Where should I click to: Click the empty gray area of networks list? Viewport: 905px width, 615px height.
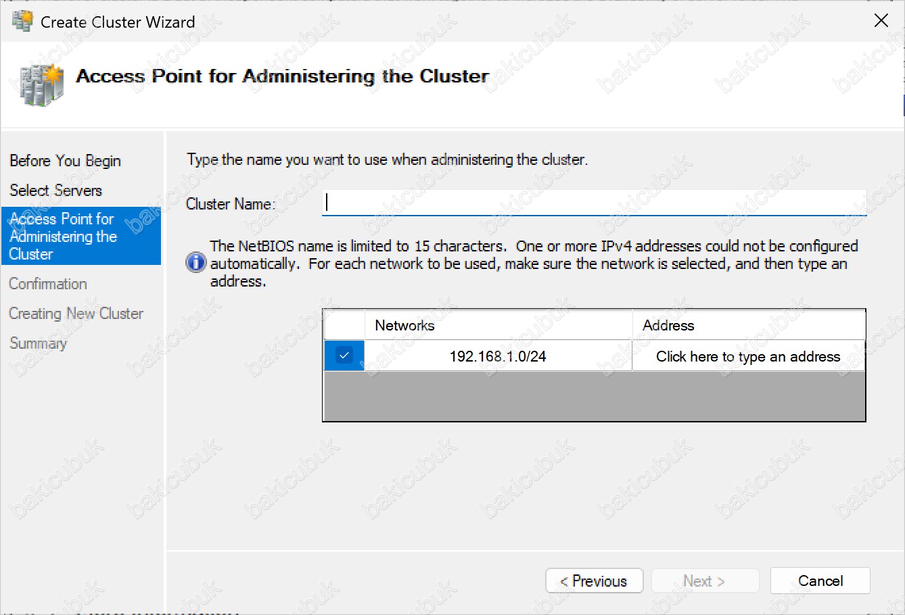[594, 396]
